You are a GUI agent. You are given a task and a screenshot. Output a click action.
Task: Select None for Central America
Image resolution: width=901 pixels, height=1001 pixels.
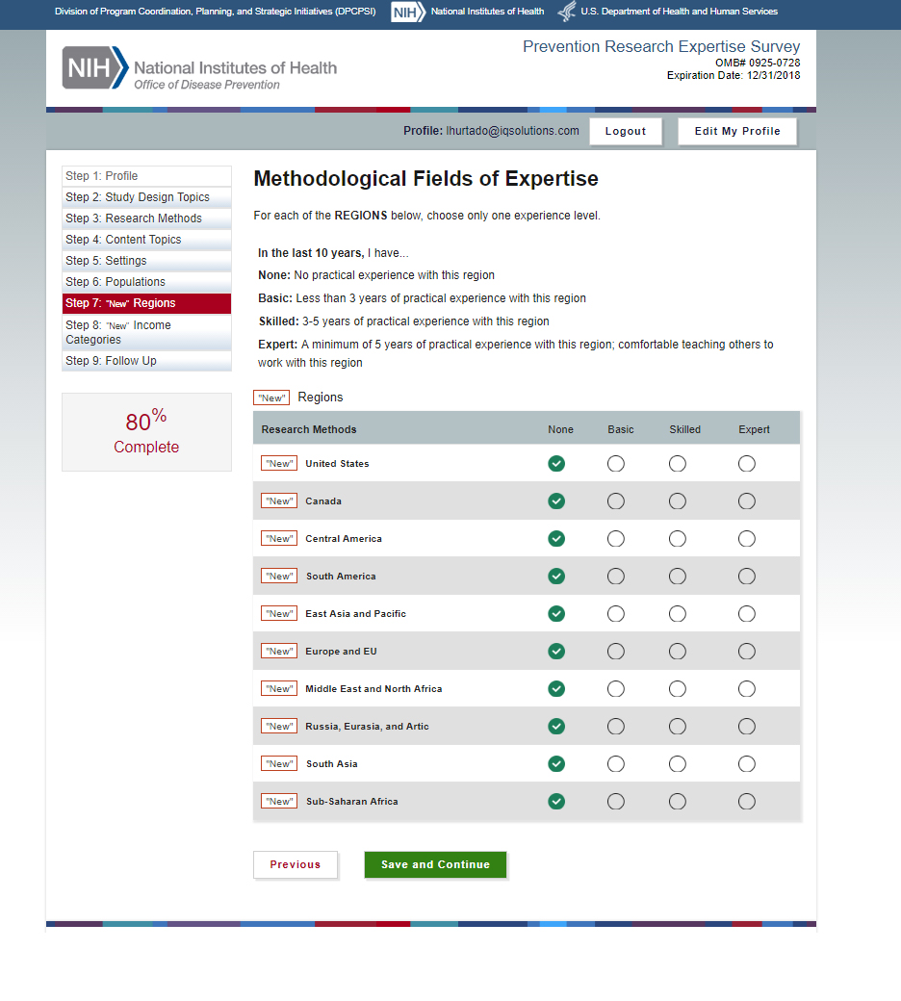pos(556,539)
